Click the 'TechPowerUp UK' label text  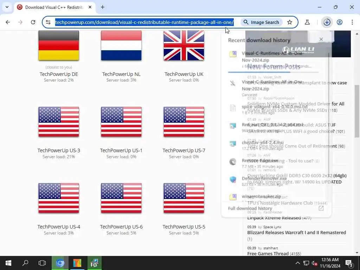[184, 74]
